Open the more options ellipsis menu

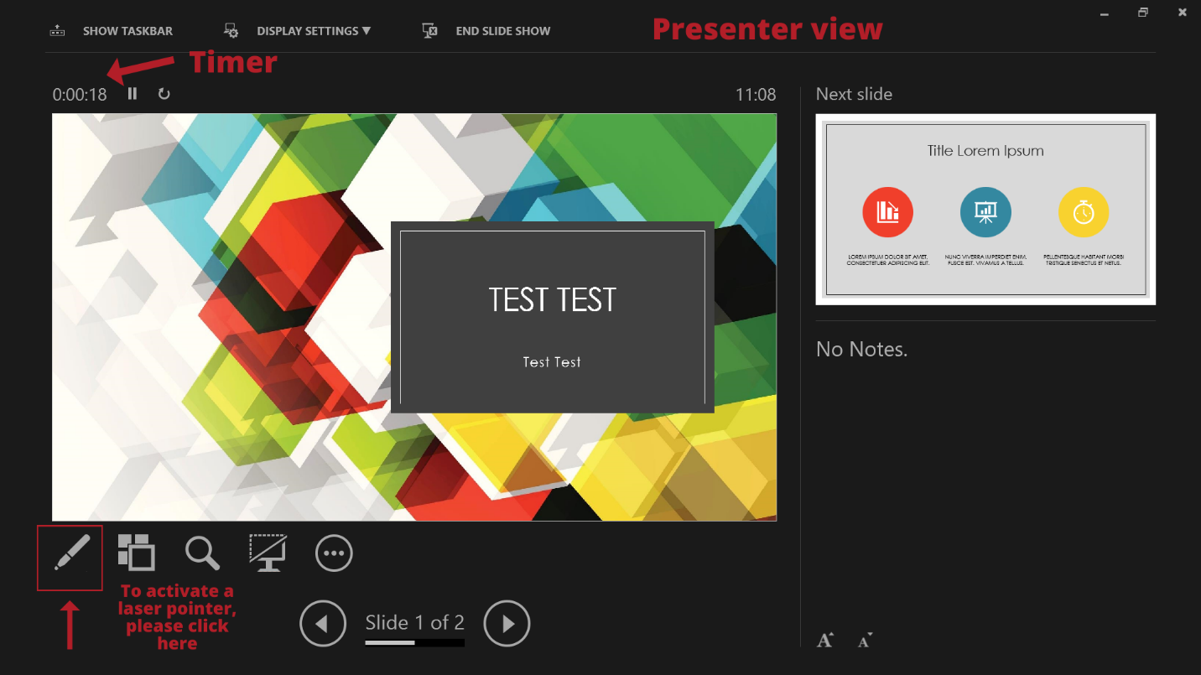click(x=334, y=553)
